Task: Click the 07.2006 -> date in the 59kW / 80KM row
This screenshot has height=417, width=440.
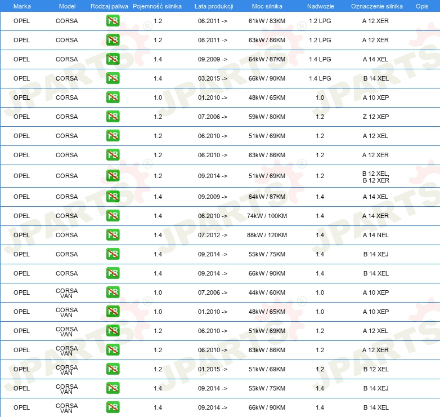Action: click(x=213, y=117)
